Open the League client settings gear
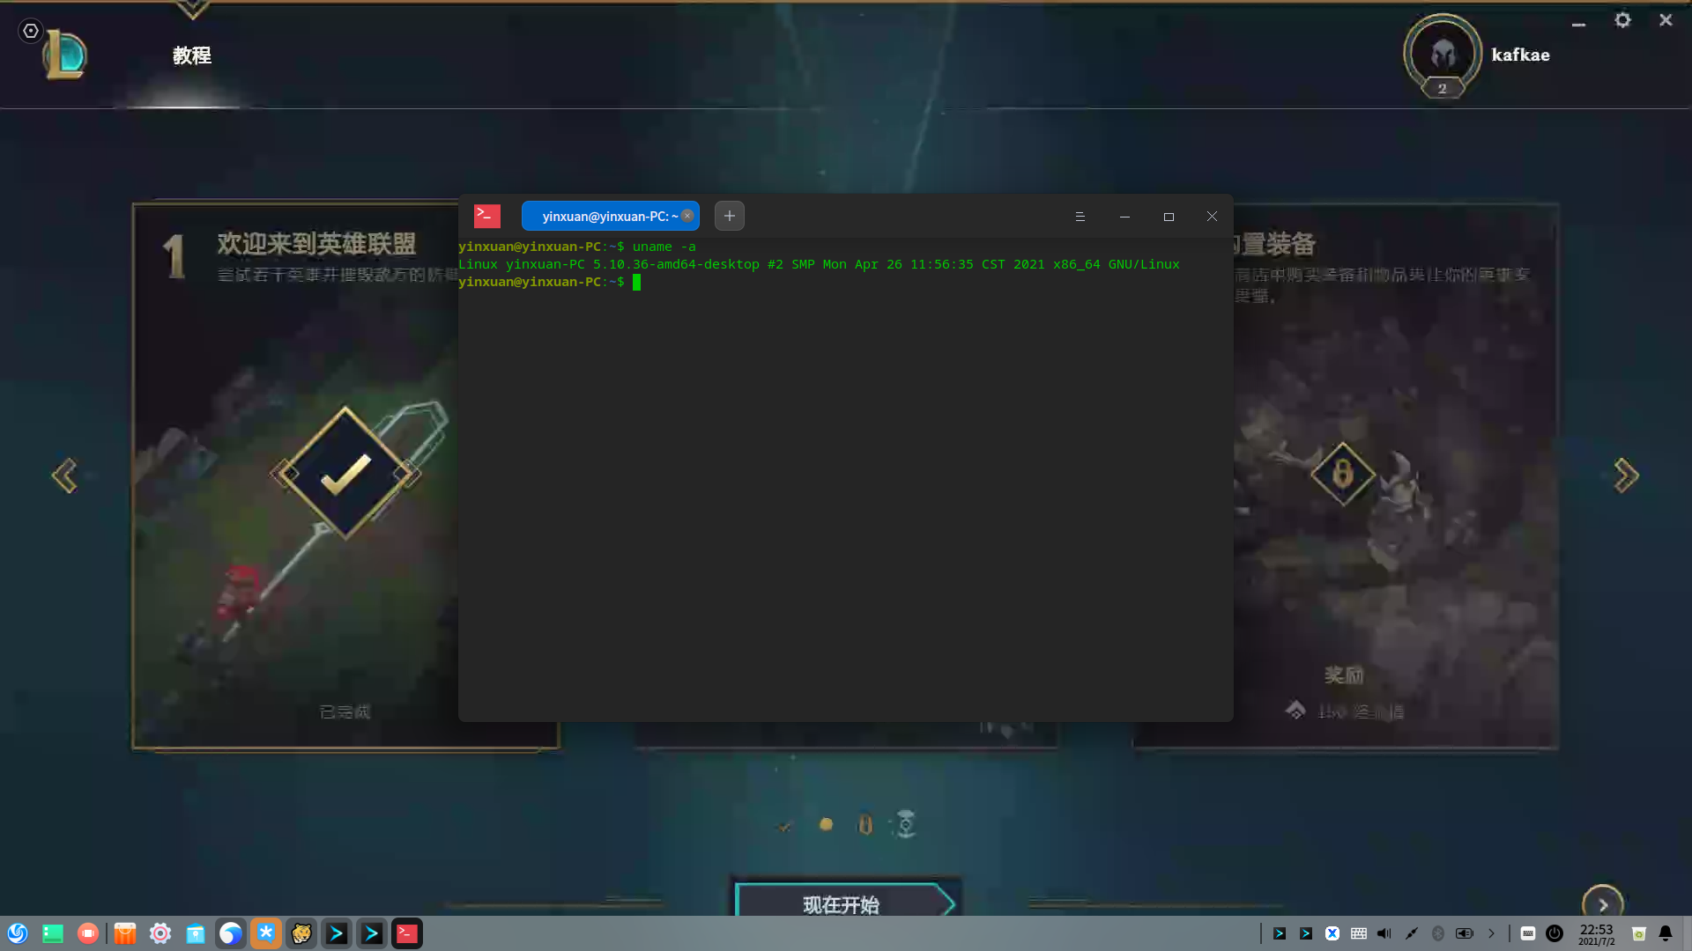 1622,19
